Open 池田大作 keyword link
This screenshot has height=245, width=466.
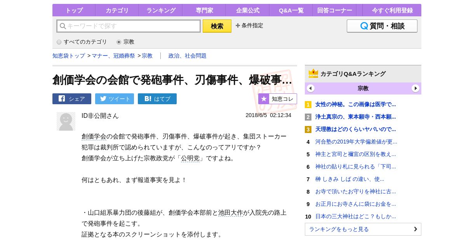(231, 213)
